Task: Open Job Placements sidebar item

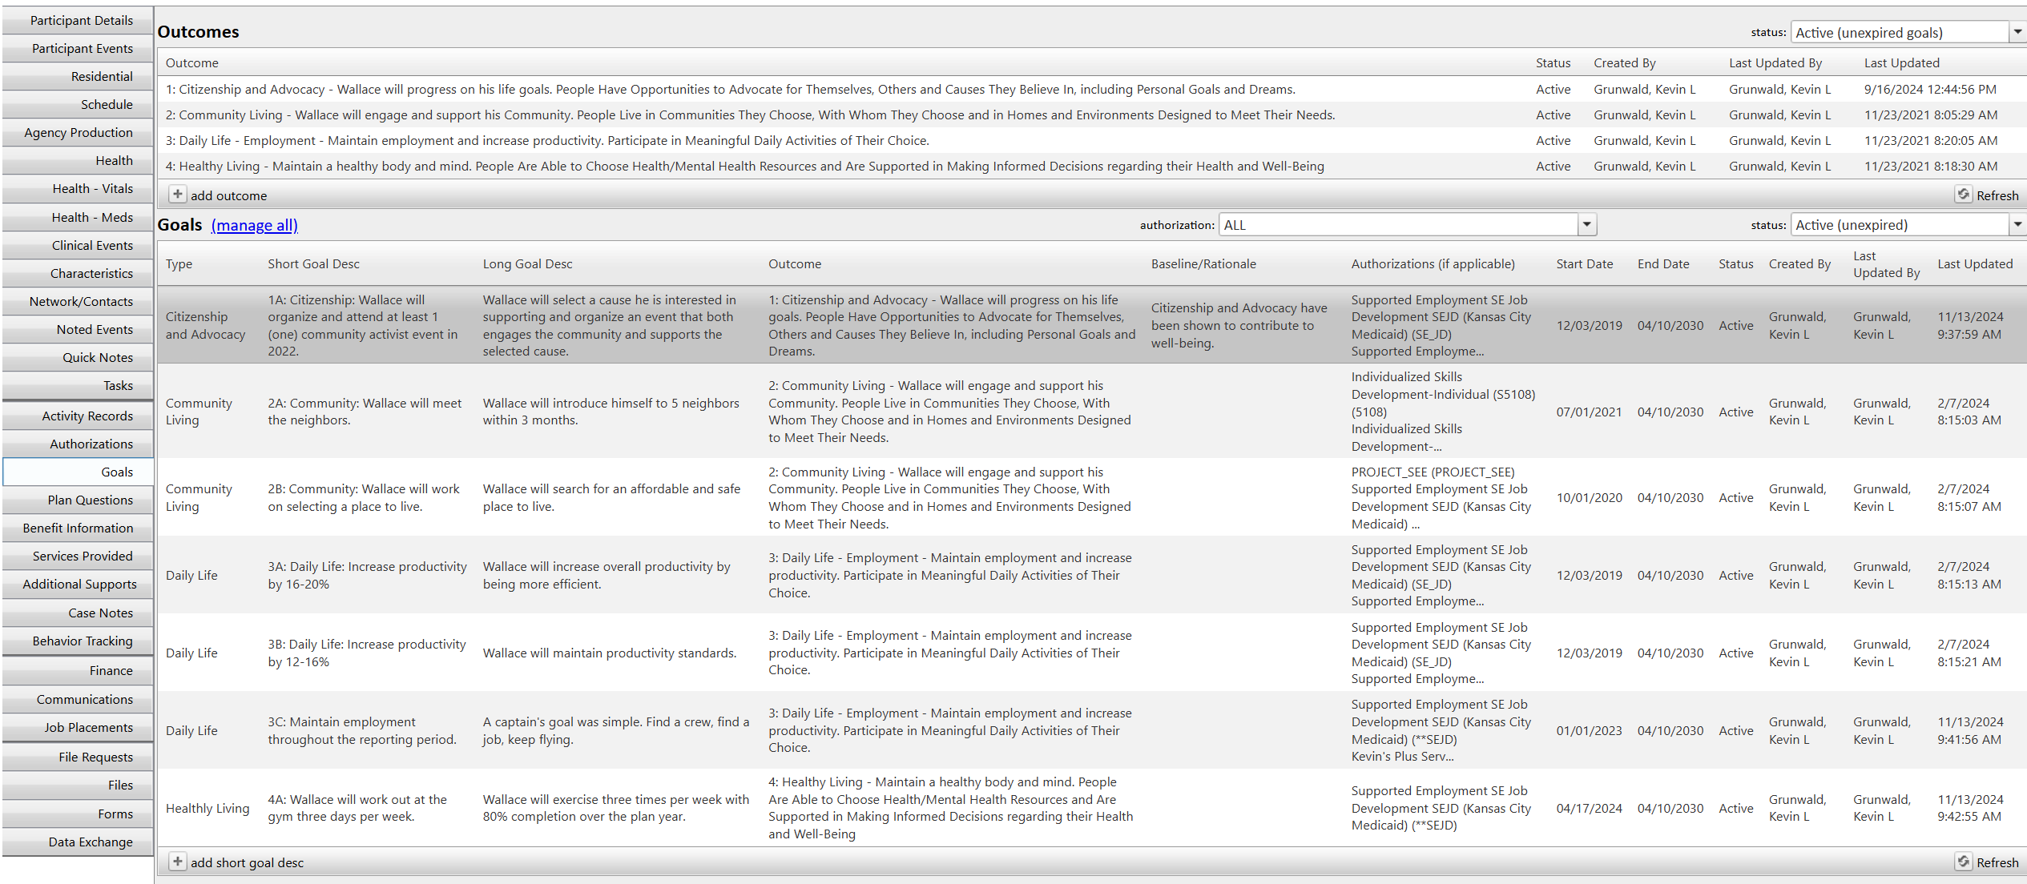Action: 78,728
